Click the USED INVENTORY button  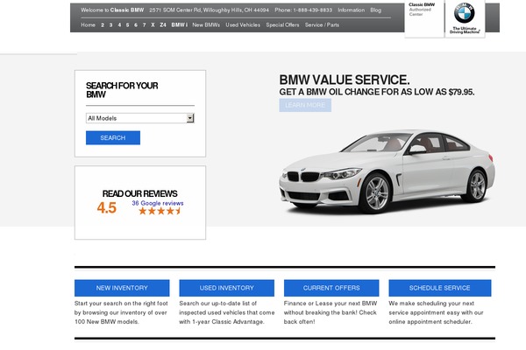(227, 288)
